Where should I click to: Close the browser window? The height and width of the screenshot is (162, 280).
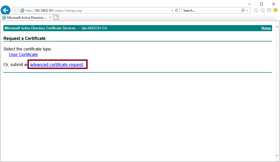274,4
